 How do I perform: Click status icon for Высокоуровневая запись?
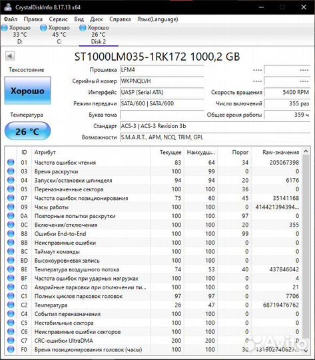[x=11, y=261]
